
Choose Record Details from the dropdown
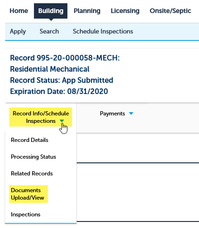pos(30,140)
